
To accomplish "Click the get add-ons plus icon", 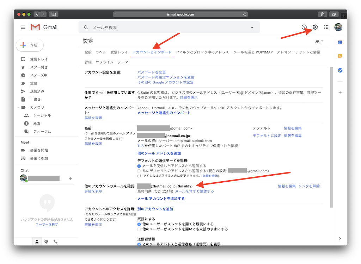I will point(340,93).
